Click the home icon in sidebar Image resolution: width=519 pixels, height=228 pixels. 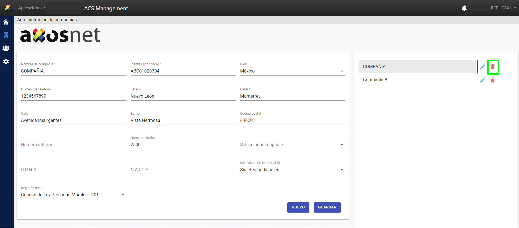pyautogui.click(x=6, y=22)
